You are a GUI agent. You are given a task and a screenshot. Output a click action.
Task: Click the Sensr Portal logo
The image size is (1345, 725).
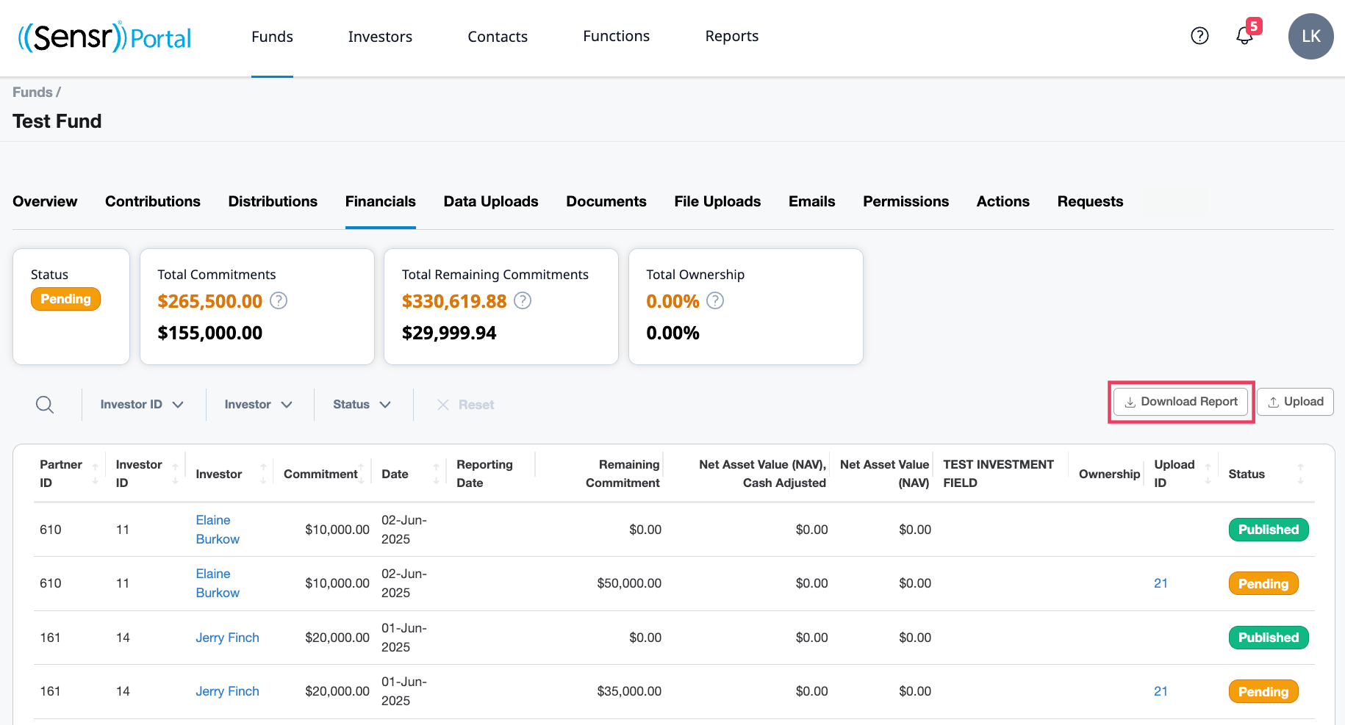[x=104, y=37]
